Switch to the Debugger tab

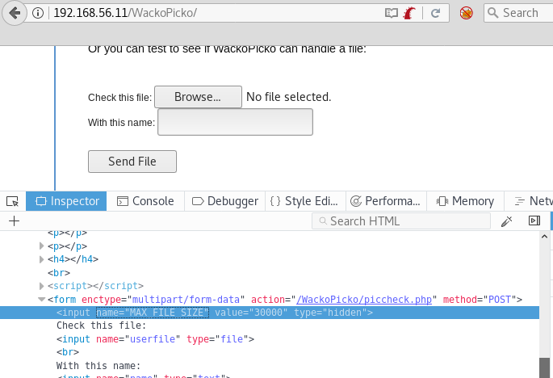pos(225,201)
